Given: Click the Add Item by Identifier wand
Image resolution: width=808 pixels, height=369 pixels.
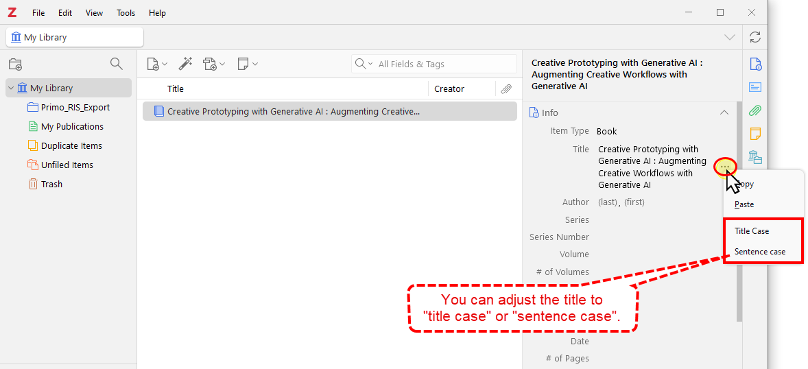Looking at the screenshot, I should coord(185,64).
